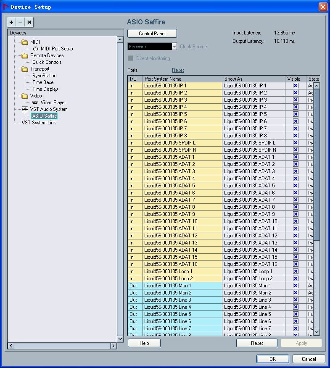Click the plus add device icon

click(x=11, y=22)
